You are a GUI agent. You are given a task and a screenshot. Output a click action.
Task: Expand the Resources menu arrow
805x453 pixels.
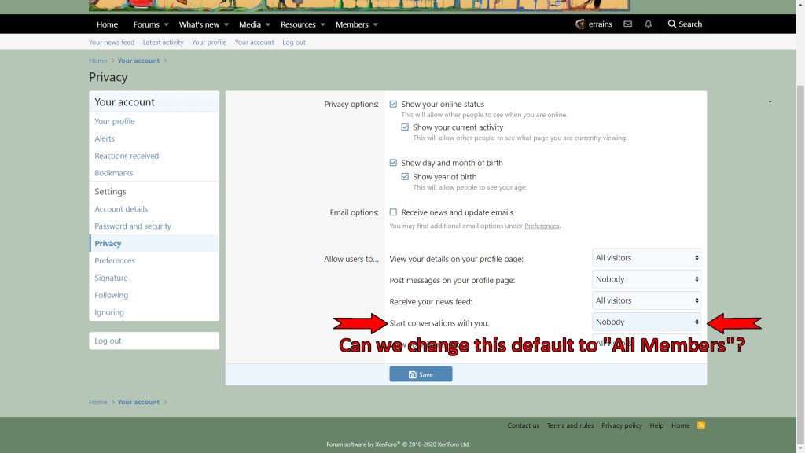click(322, 25)
